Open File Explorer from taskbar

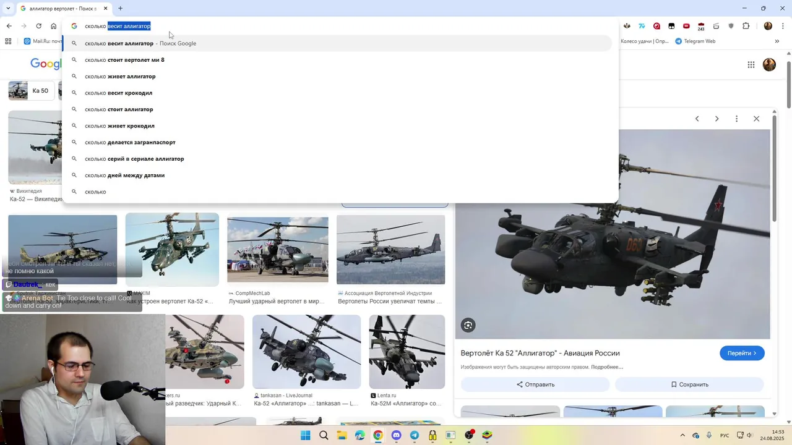pos(342,435)
